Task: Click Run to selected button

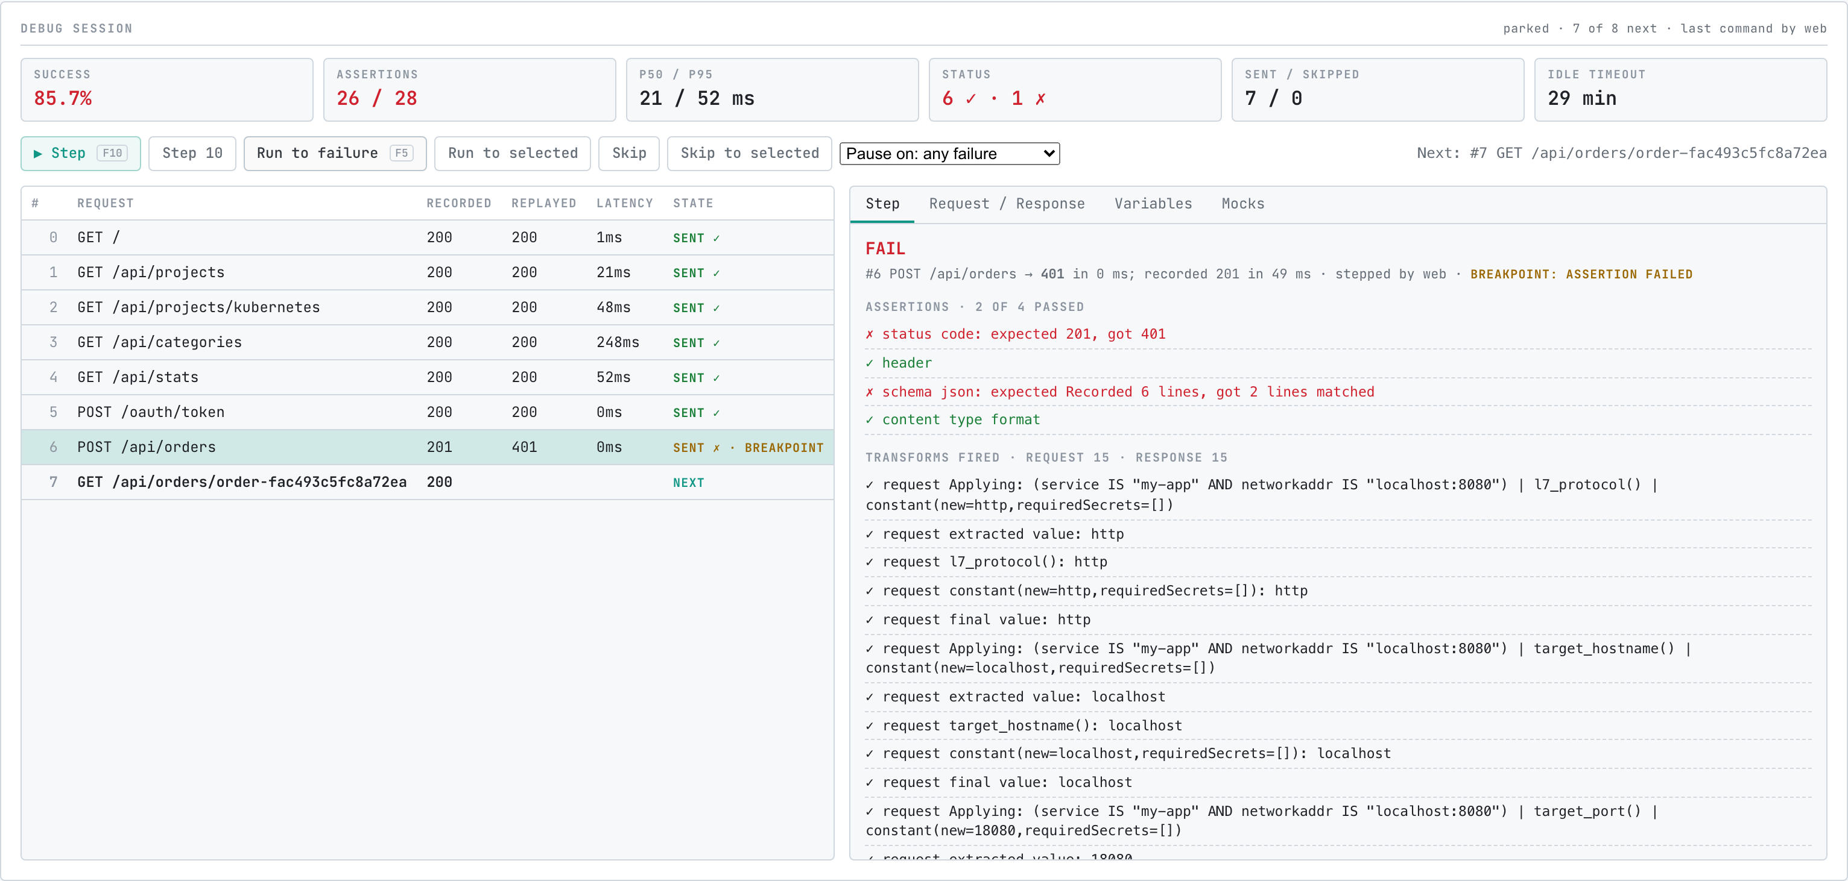Action: pyautogui.click(x=512, y=154)
